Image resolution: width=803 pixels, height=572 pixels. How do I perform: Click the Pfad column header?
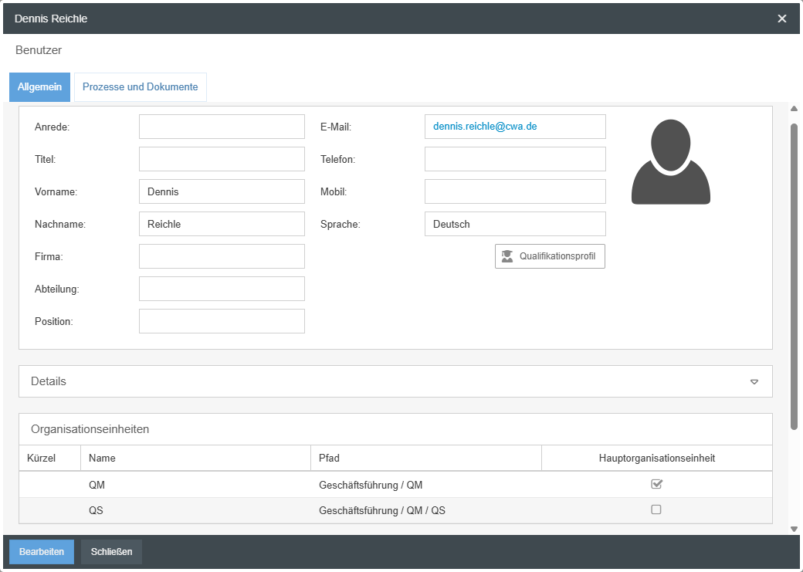tap(426, 458)
